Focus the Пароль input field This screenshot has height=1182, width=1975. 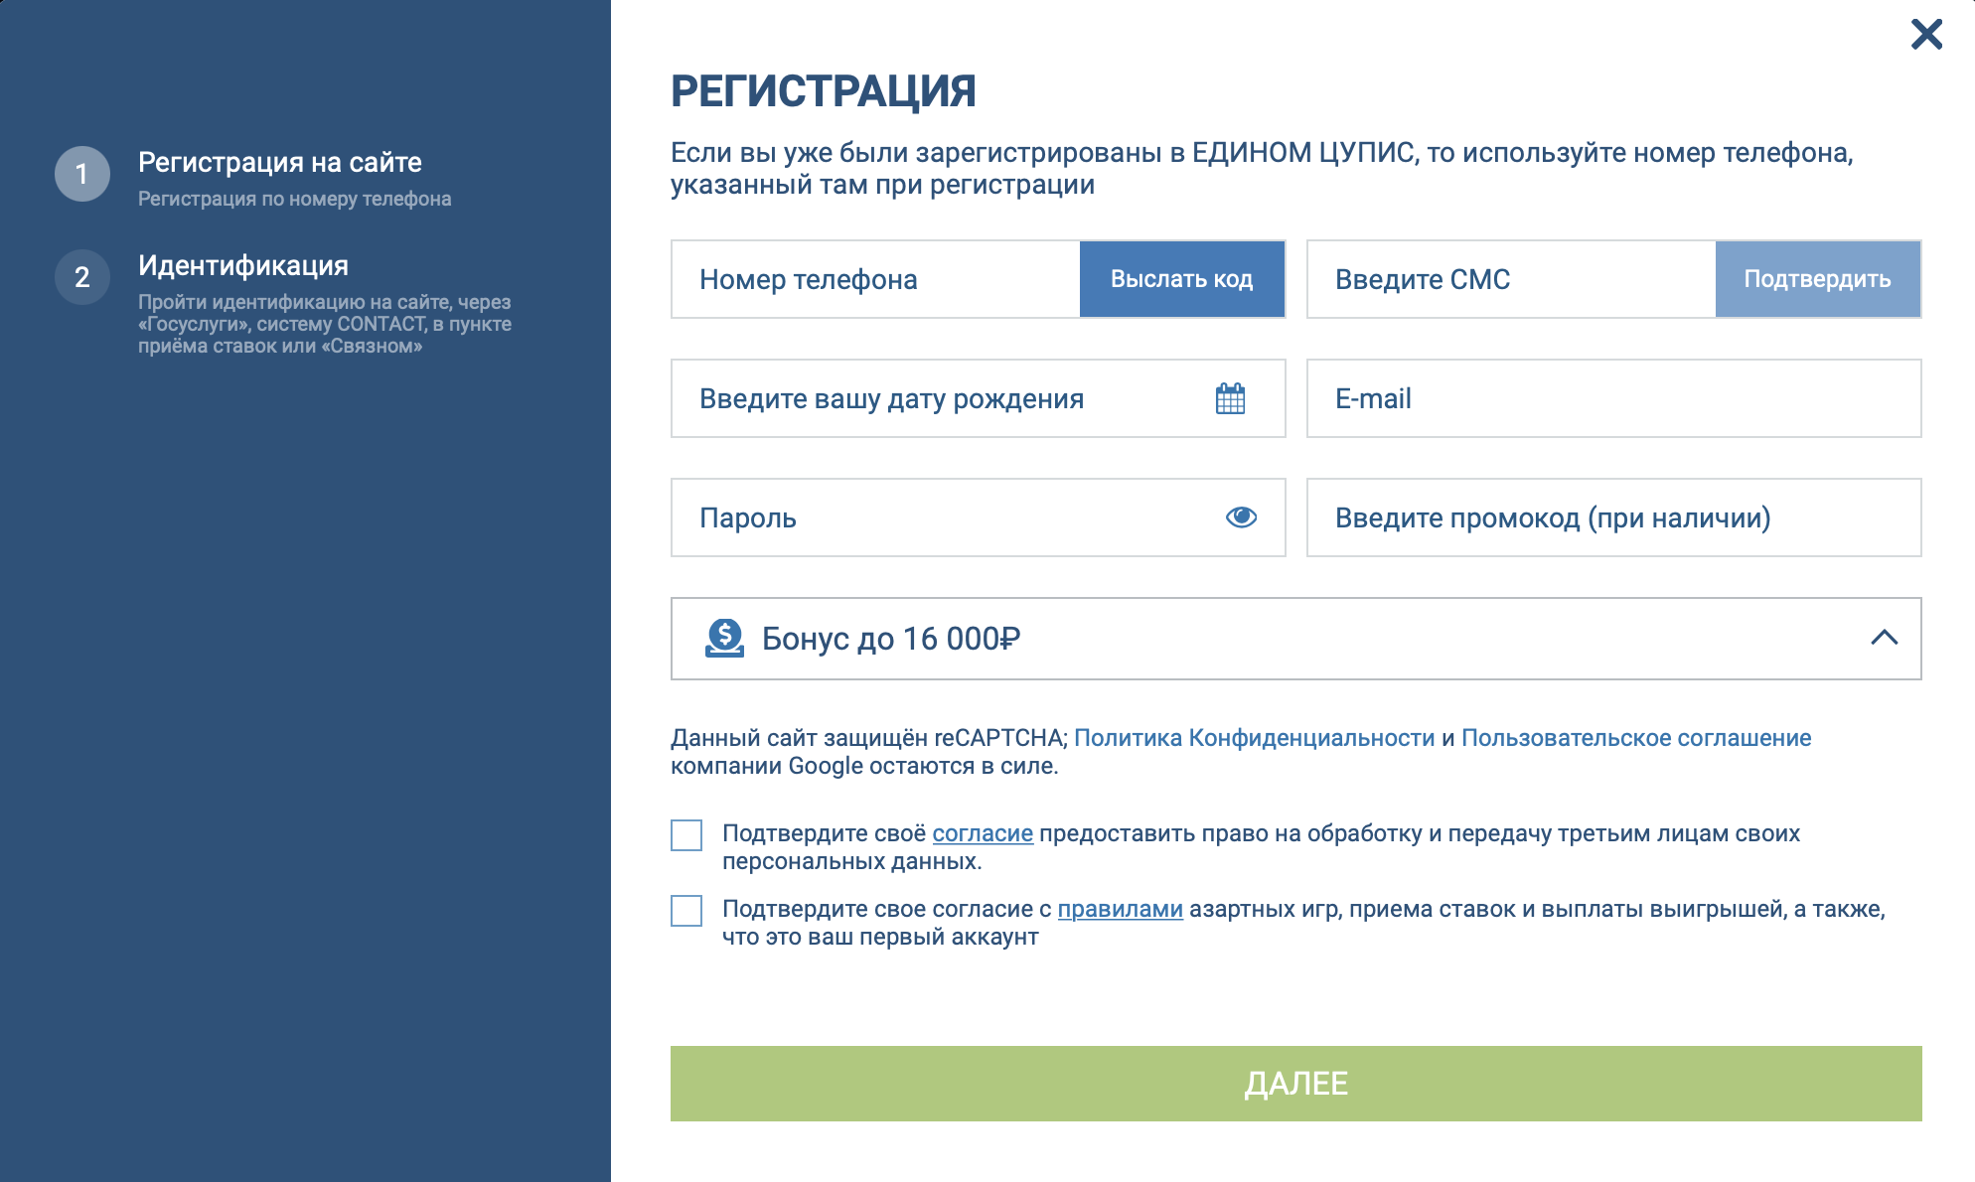[979, 517]
